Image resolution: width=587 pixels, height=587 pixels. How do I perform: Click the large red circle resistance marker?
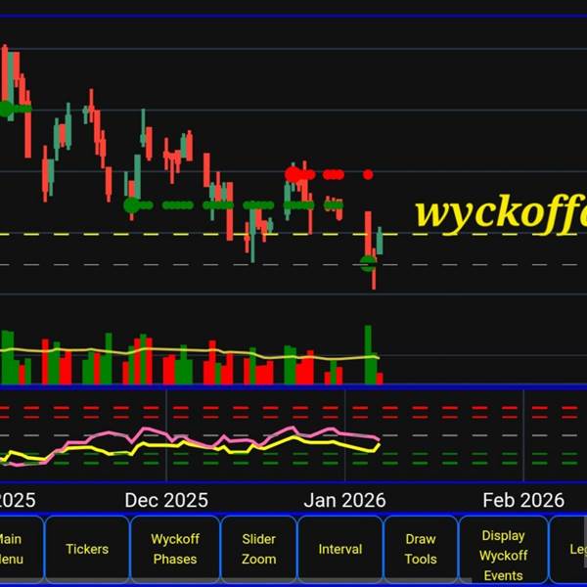pyautogui.click(x=293, y=174)
